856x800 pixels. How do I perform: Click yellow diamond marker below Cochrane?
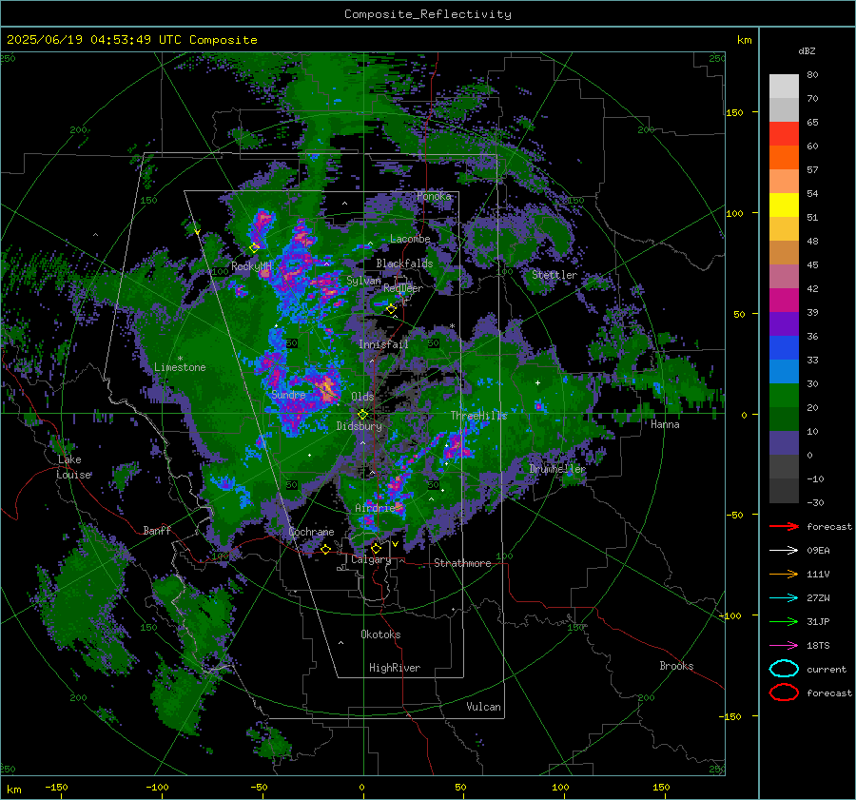click(326, 550)
